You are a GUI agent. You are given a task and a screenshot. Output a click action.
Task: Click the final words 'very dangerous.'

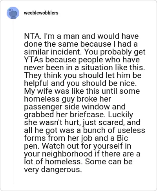pyautogui.click(x=53, y=169)
